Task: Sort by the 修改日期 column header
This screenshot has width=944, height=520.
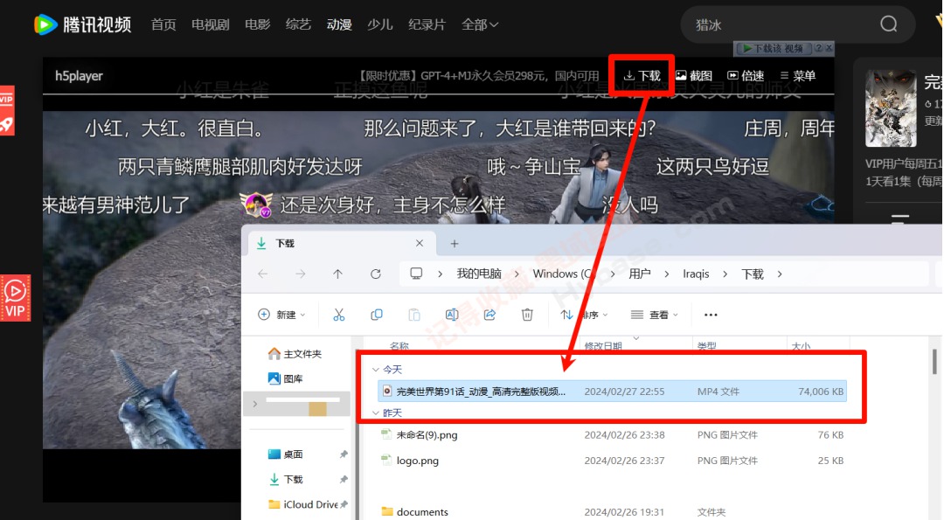Action: [603, 345]
